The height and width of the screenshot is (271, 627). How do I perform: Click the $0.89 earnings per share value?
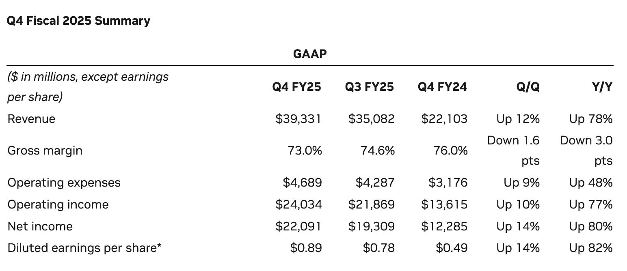[306, 248]
